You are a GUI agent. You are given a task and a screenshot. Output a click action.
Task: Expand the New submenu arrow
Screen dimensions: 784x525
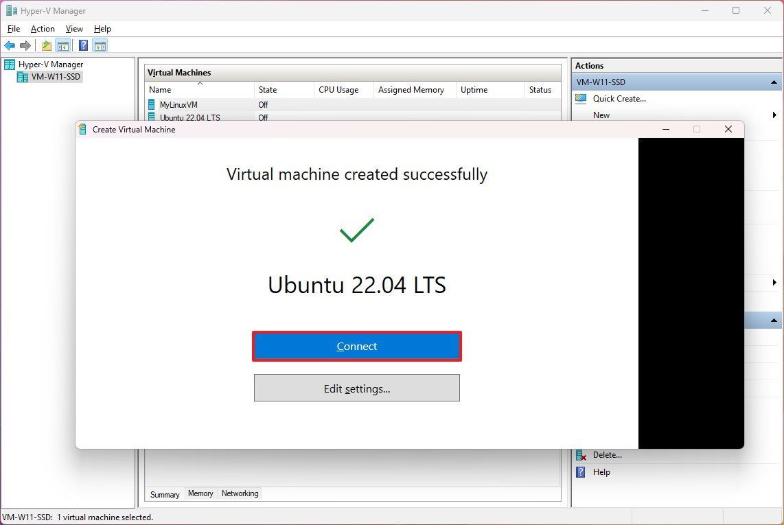(x=774, y=115)
